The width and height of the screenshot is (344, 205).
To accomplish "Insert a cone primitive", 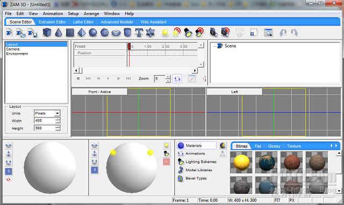I will [59, 33].
